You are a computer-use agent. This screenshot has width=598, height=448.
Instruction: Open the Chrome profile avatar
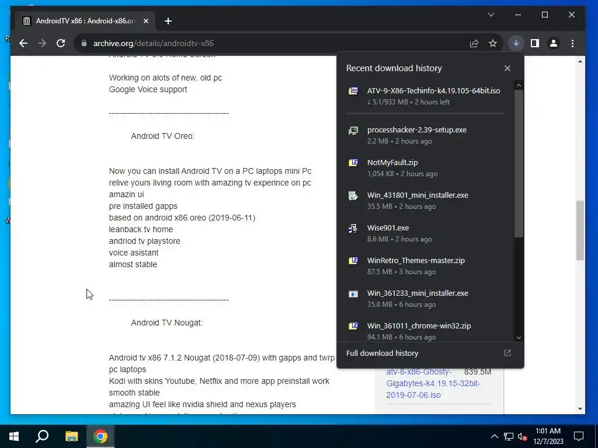pos(554,43)
